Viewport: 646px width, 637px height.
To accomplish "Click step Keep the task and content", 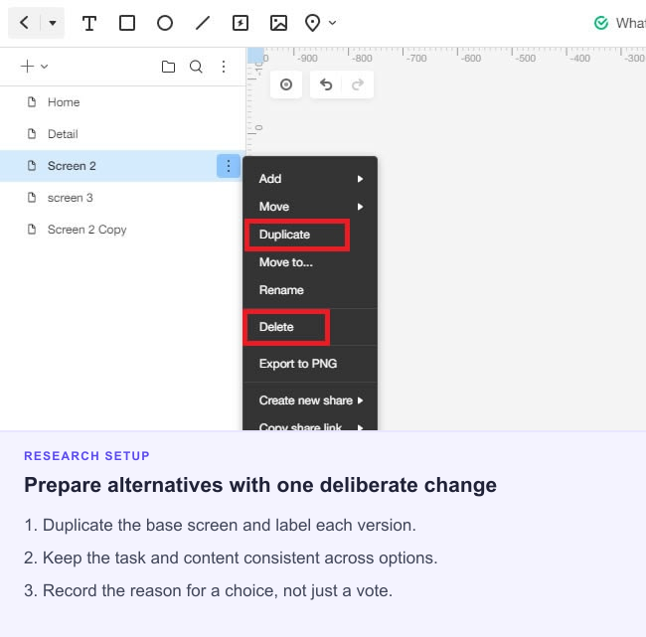I will (231, 557).
